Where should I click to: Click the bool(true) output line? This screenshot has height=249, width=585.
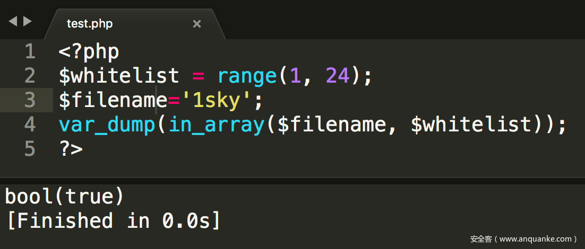[64, 197]
